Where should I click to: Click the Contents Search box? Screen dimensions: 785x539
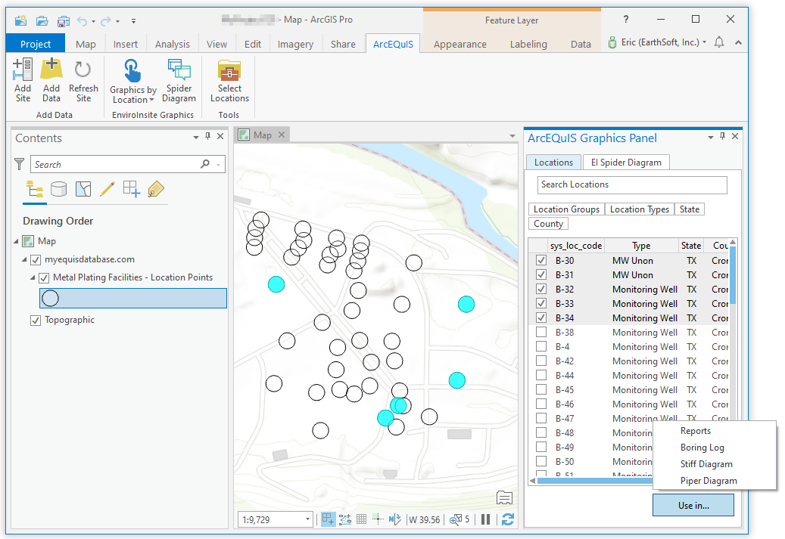[x=128, y=164]
